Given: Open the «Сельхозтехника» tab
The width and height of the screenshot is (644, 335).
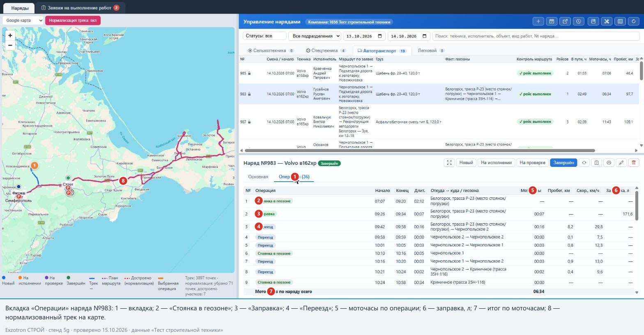Looking at the screenshot, I should [271, 51].
